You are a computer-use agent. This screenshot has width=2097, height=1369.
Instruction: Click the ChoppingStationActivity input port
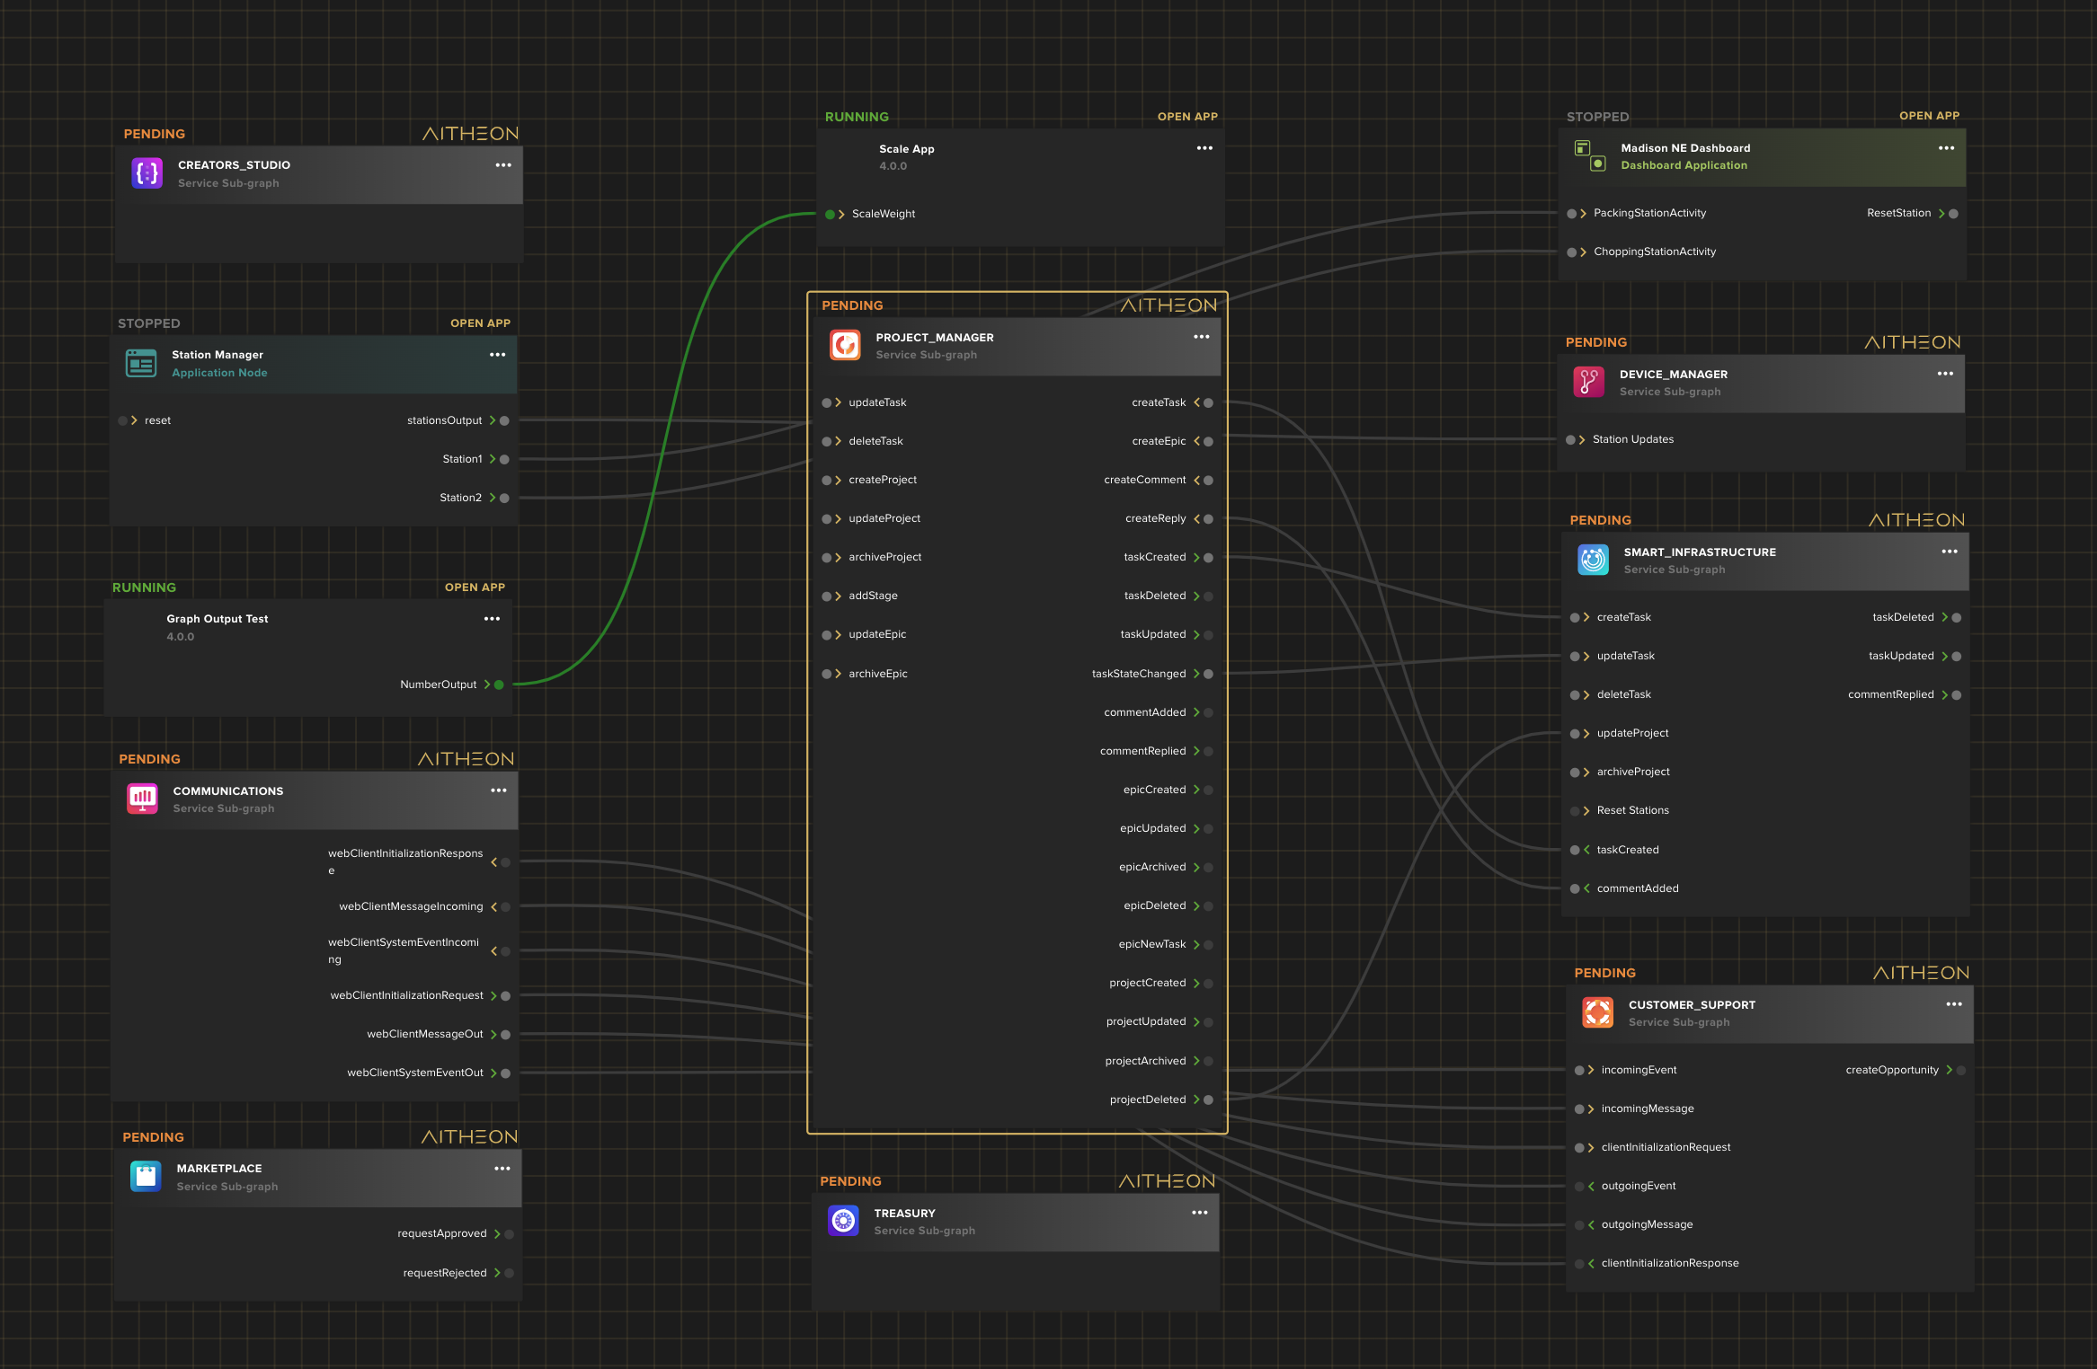[x=1572, y=252]
